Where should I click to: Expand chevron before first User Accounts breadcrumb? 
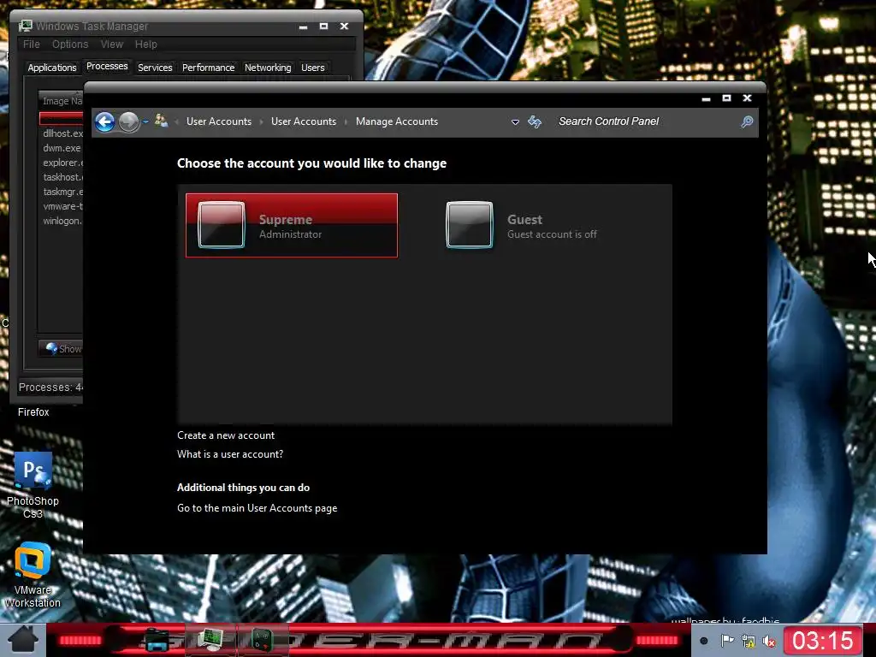click(176, 121)
